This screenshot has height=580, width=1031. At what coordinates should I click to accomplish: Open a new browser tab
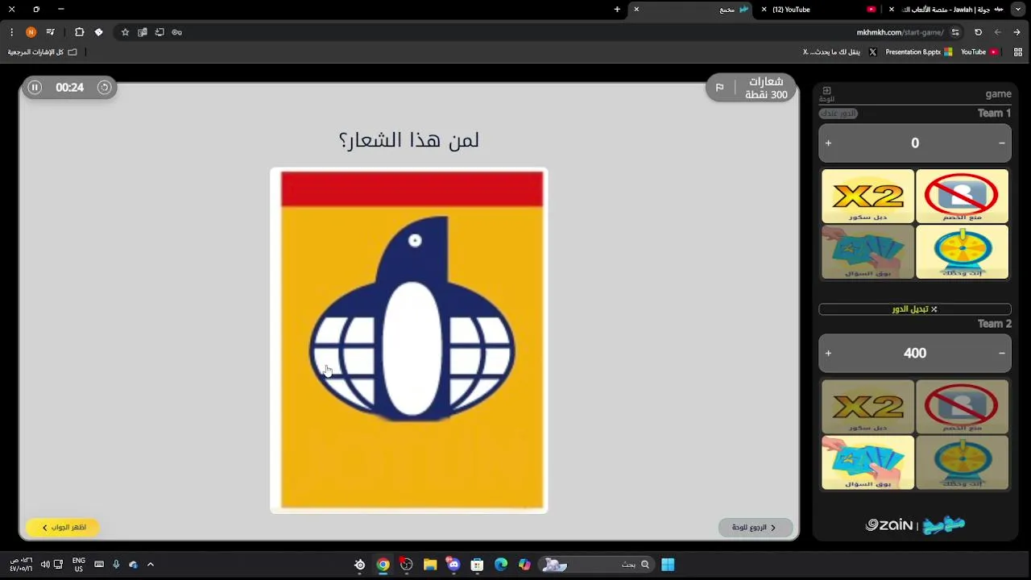[x=617, y=10]
